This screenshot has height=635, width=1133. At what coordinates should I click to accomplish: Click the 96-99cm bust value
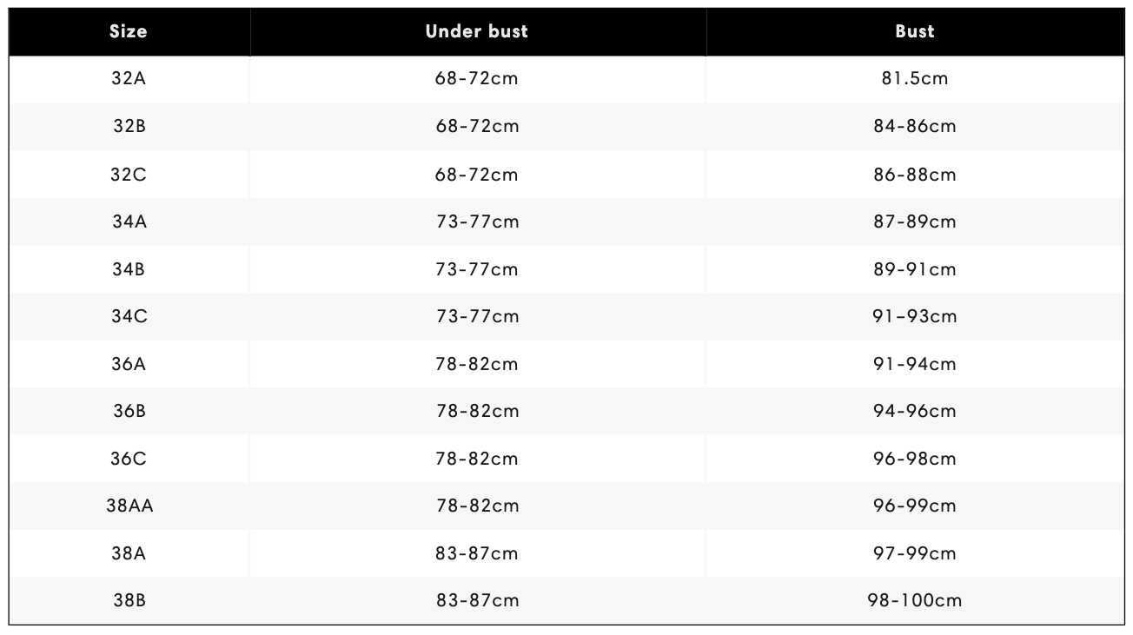[915, 506]
